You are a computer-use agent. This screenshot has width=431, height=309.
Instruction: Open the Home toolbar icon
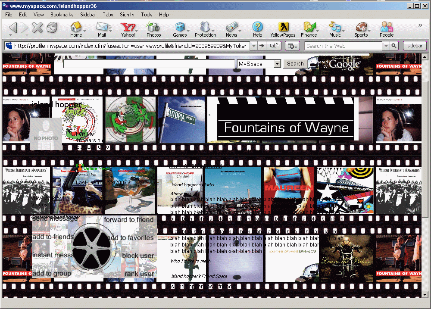(76, 29)
